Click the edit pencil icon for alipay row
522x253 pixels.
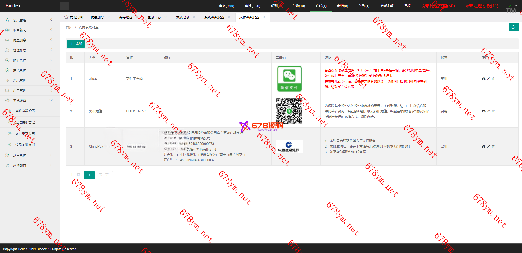coord(488,79)
